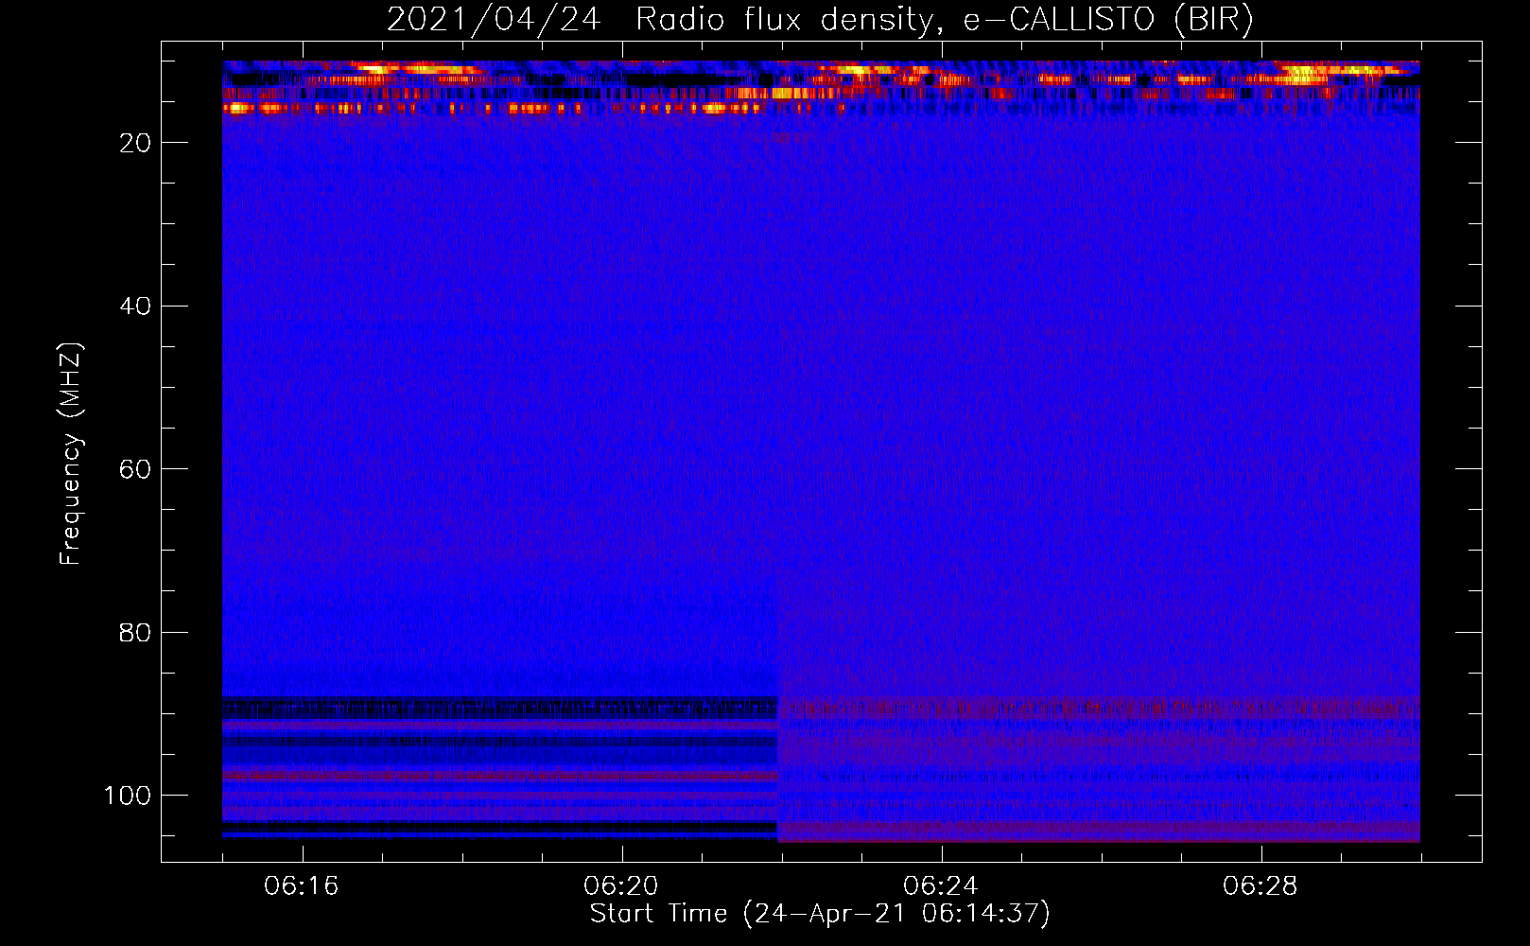Select the 'Frequency (MHZ)' y-axis label
This screenshot has width=1530, height=946.
pyautogui.click(x=71, y=453)
